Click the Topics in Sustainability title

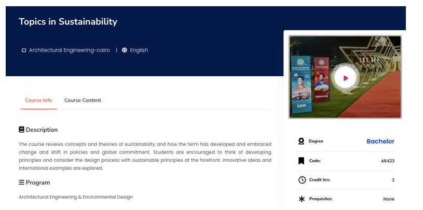(68, 22)
